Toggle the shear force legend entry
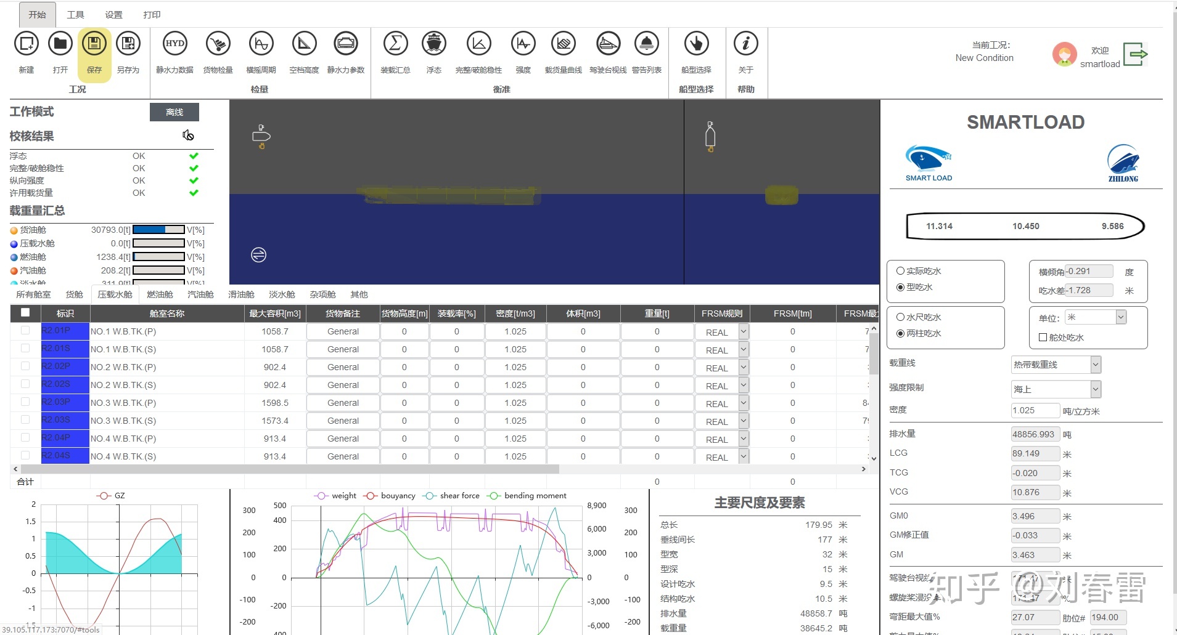 [451, 495]
